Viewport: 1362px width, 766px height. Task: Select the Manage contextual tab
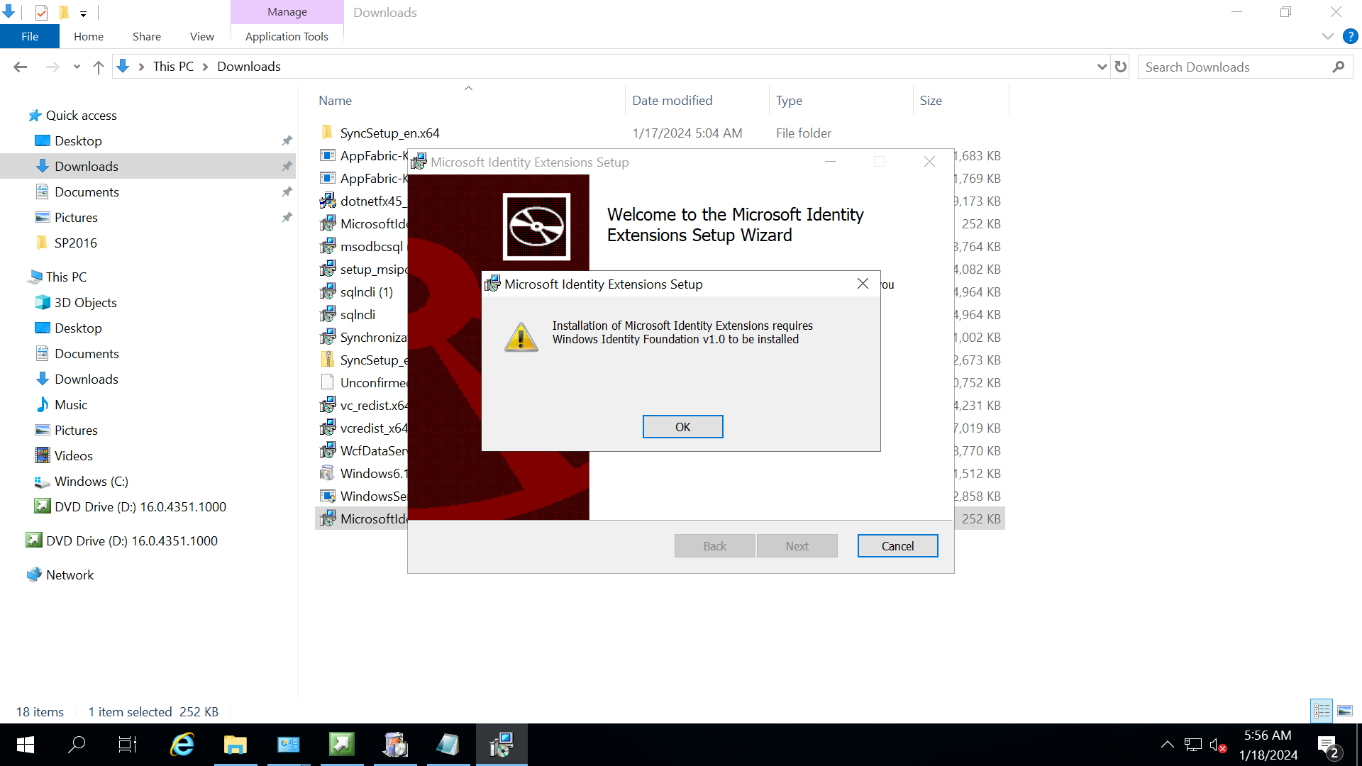[x=287, y=12]
